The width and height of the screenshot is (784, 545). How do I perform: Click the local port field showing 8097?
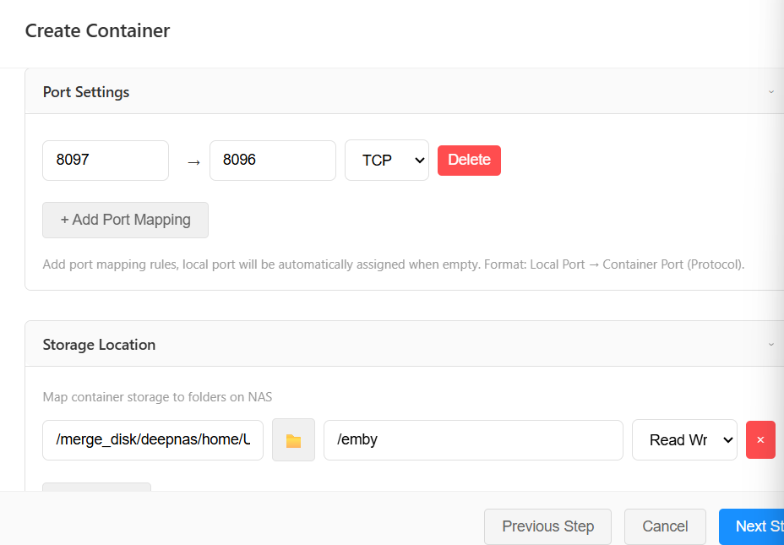106,161
